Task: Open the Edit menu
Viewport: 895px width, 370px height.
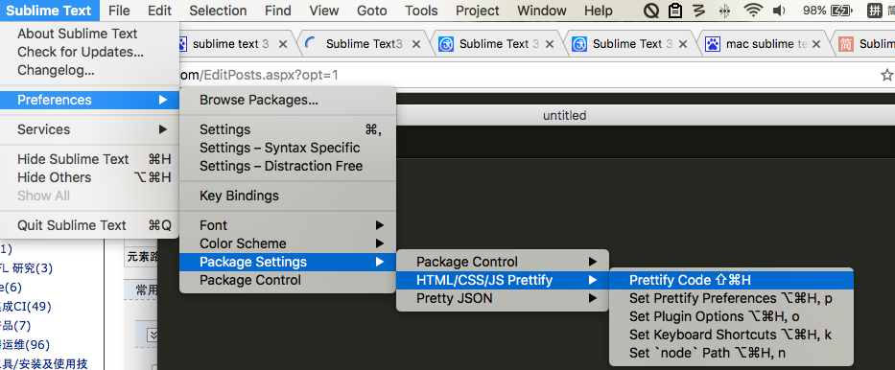Action: (x=160, y=11)
